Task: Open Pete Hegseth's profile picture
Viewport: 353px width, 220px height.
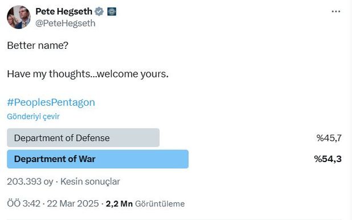Action: [19, 17]
